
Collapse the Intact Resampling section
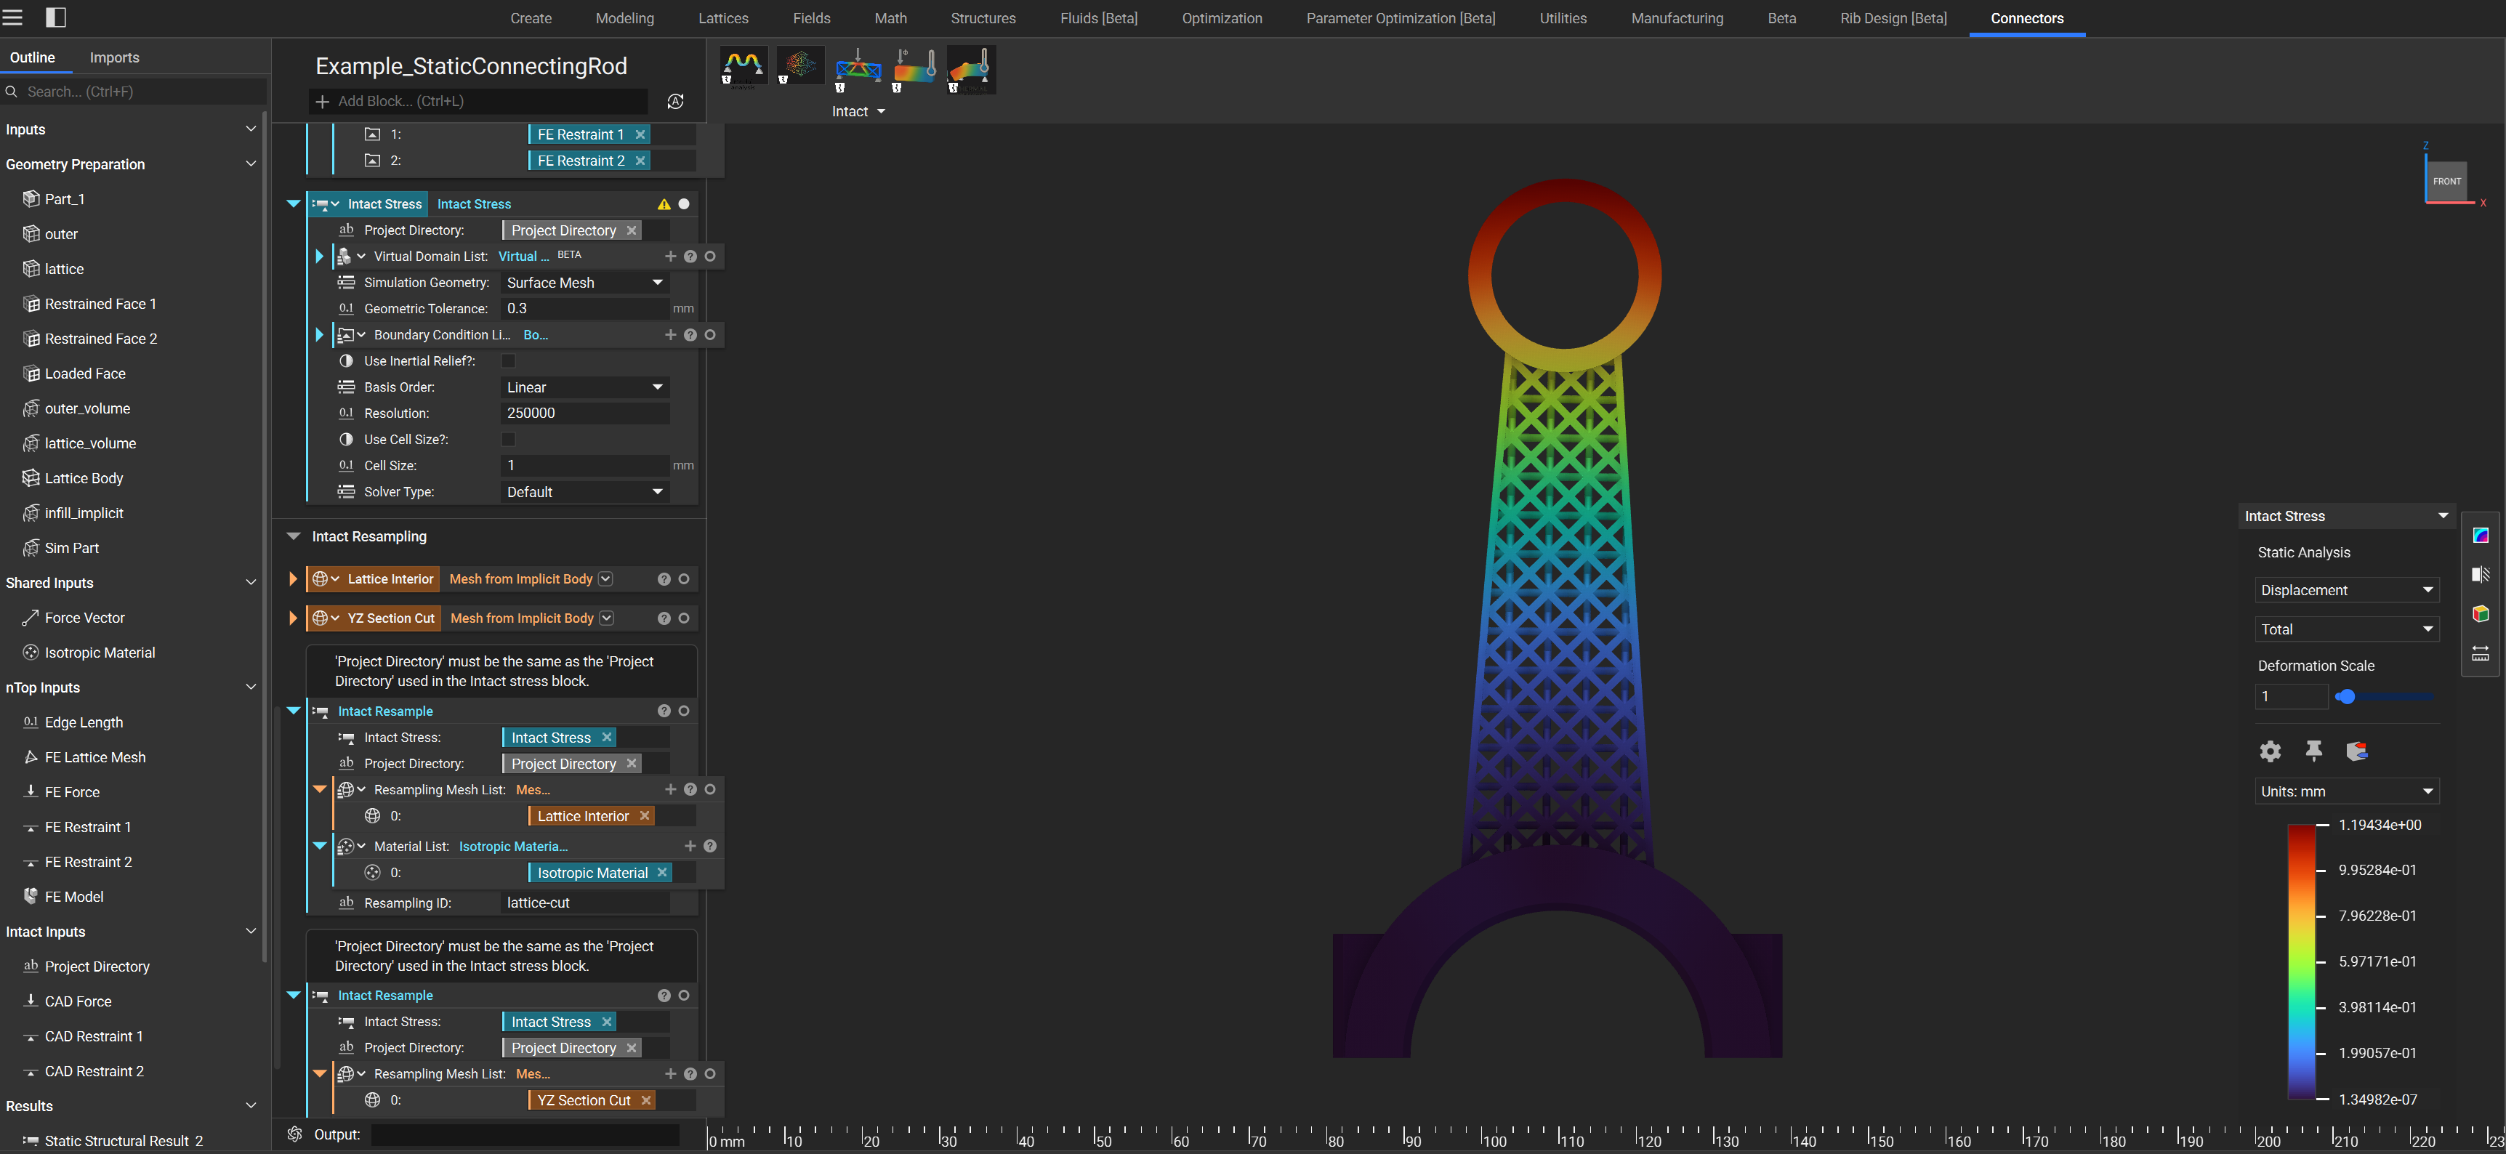293,536
